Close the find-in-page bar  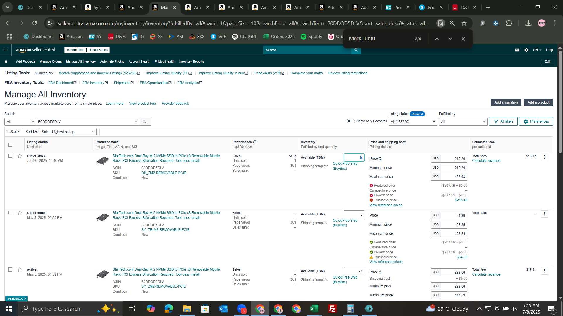[463, 39]
